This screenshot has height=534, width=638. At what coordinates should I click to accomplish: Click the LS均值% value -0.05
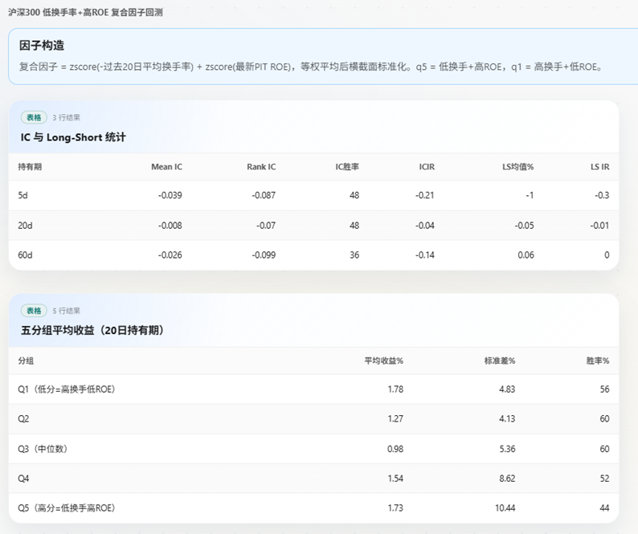[524, 226]
